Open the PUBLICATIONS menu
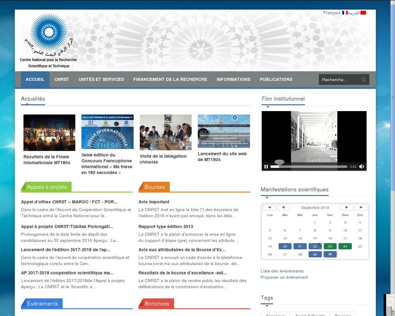 [276, 79]
